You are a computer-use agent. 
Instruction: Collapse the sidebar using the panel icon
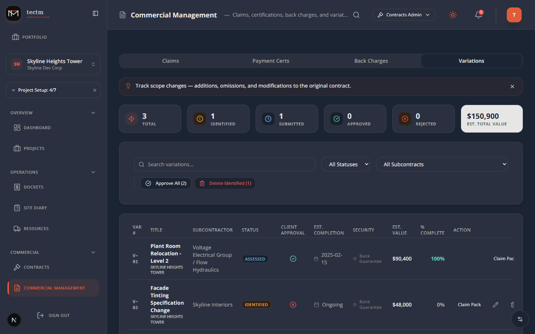(x=95, y=13)
